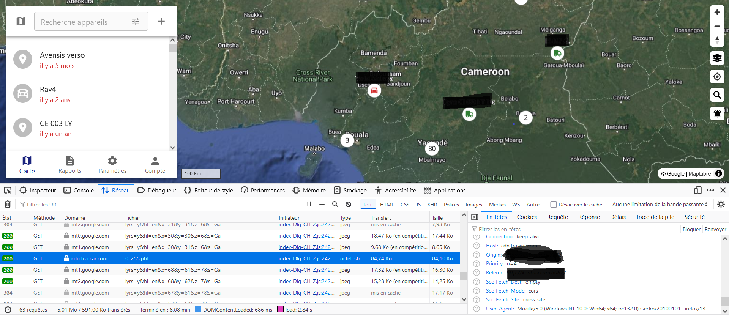The image size is (729, 315).
Task: Open the Rapports bottom tab
Action: coord(70,165)
